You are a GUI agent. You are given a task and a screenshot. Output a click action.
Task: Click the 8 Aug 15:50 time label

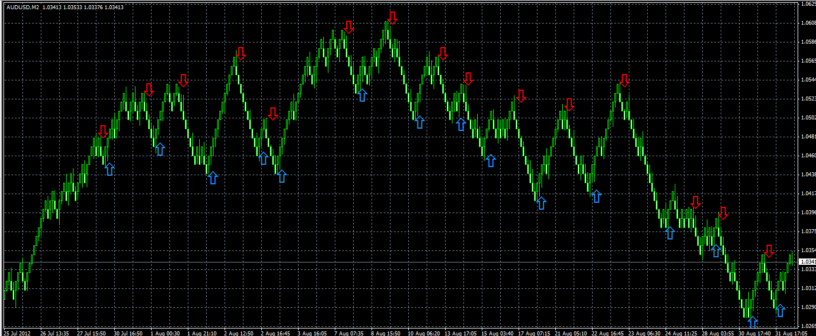tap(386, 333)
